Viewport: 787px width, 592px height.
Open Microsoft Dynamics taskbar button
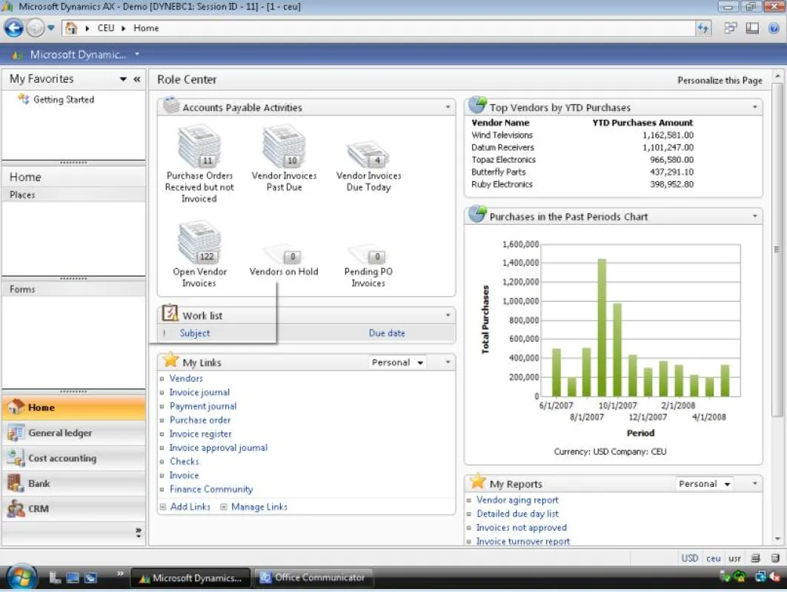(190, 577)
